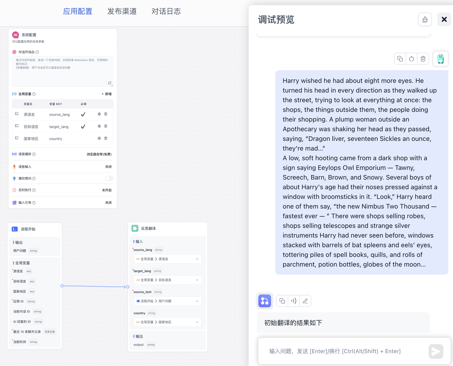
Task: Switch to the 发布渠道 tab
Action: click(122, 11)
